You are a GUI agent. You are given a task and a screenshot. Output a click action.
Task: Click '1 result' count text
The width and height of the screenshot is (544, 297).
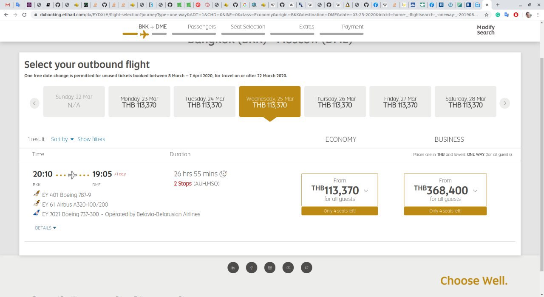tap(36, 139)
